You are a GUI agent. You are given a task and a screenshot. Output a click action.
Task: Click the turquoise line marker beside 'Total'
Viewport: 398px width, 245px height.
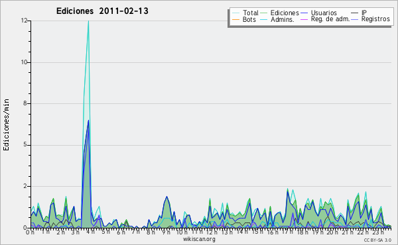235,13
